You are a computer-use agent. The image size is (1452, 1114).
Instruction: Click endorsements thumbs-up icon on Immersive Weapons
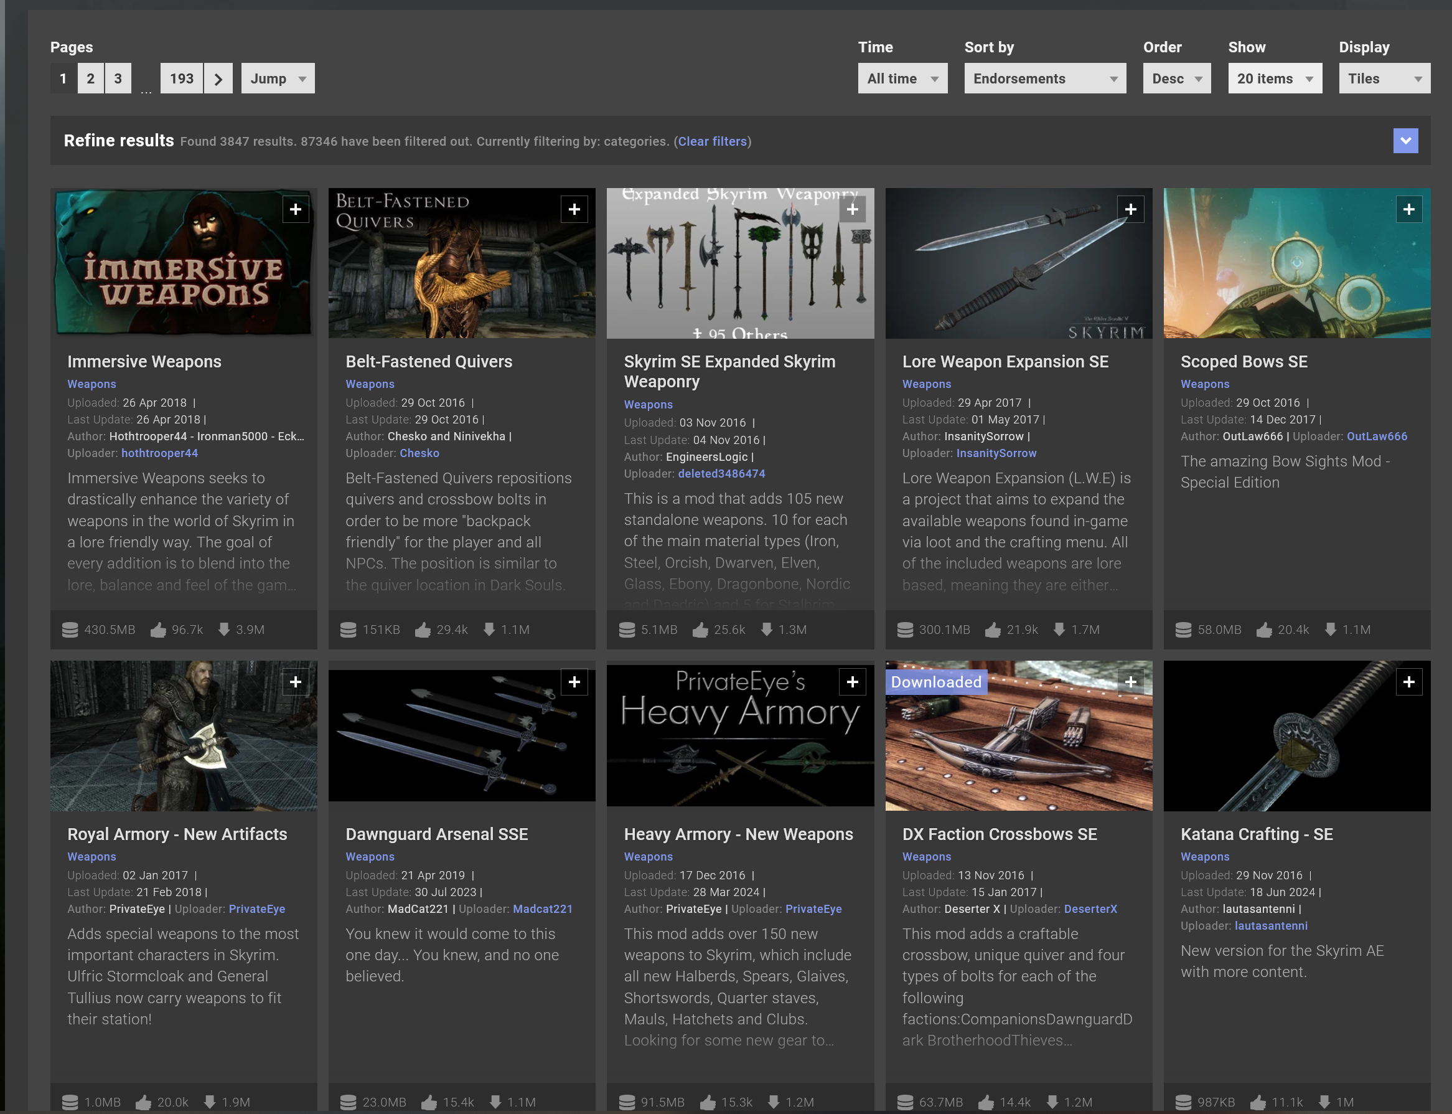[x=158, y=630]
